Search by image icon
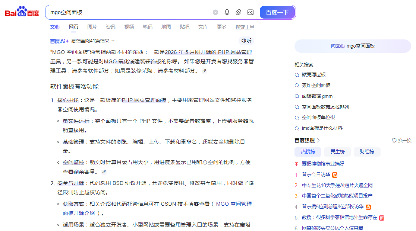This screenshot has width=416, height=231. [250, 12]
